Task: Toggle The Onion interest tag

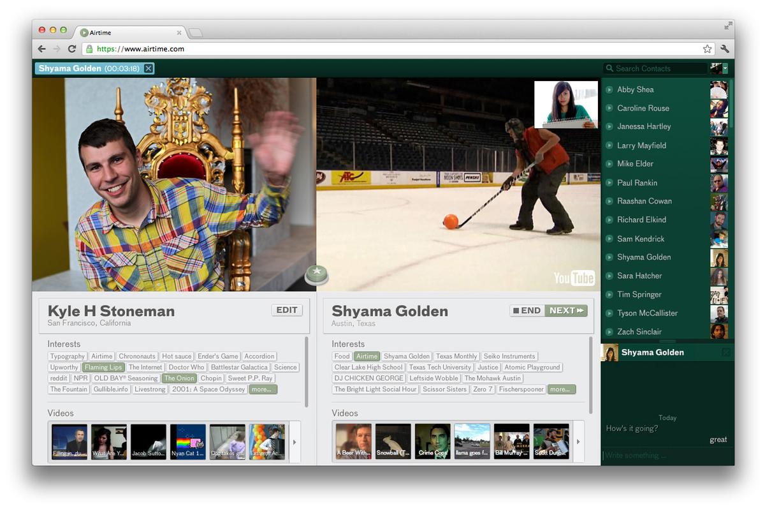Action: click(178, 378)
